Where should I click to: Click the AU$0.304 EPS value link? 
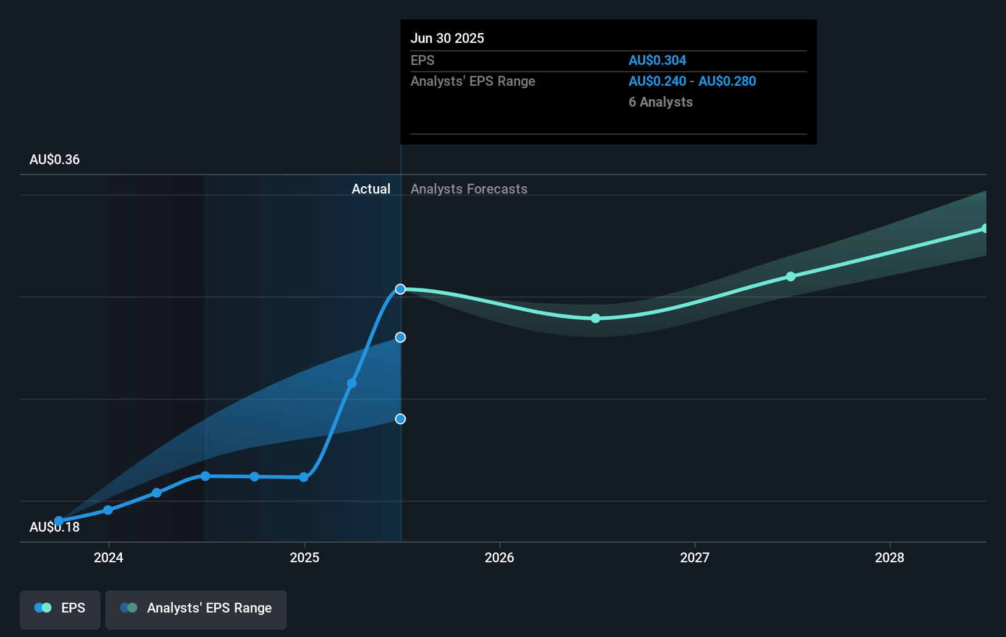pos(658,60)
